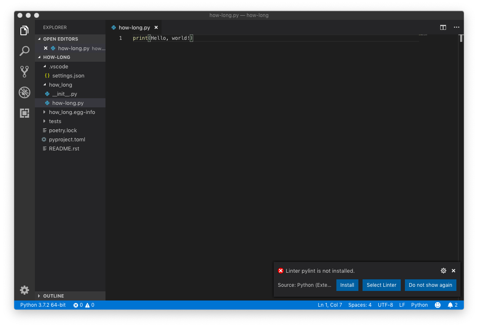Click the Install button for pylint

(x=347, y=285)
